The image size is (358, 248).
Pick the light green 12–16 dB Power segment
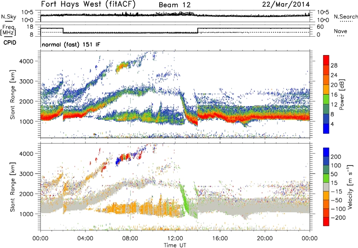326,99
